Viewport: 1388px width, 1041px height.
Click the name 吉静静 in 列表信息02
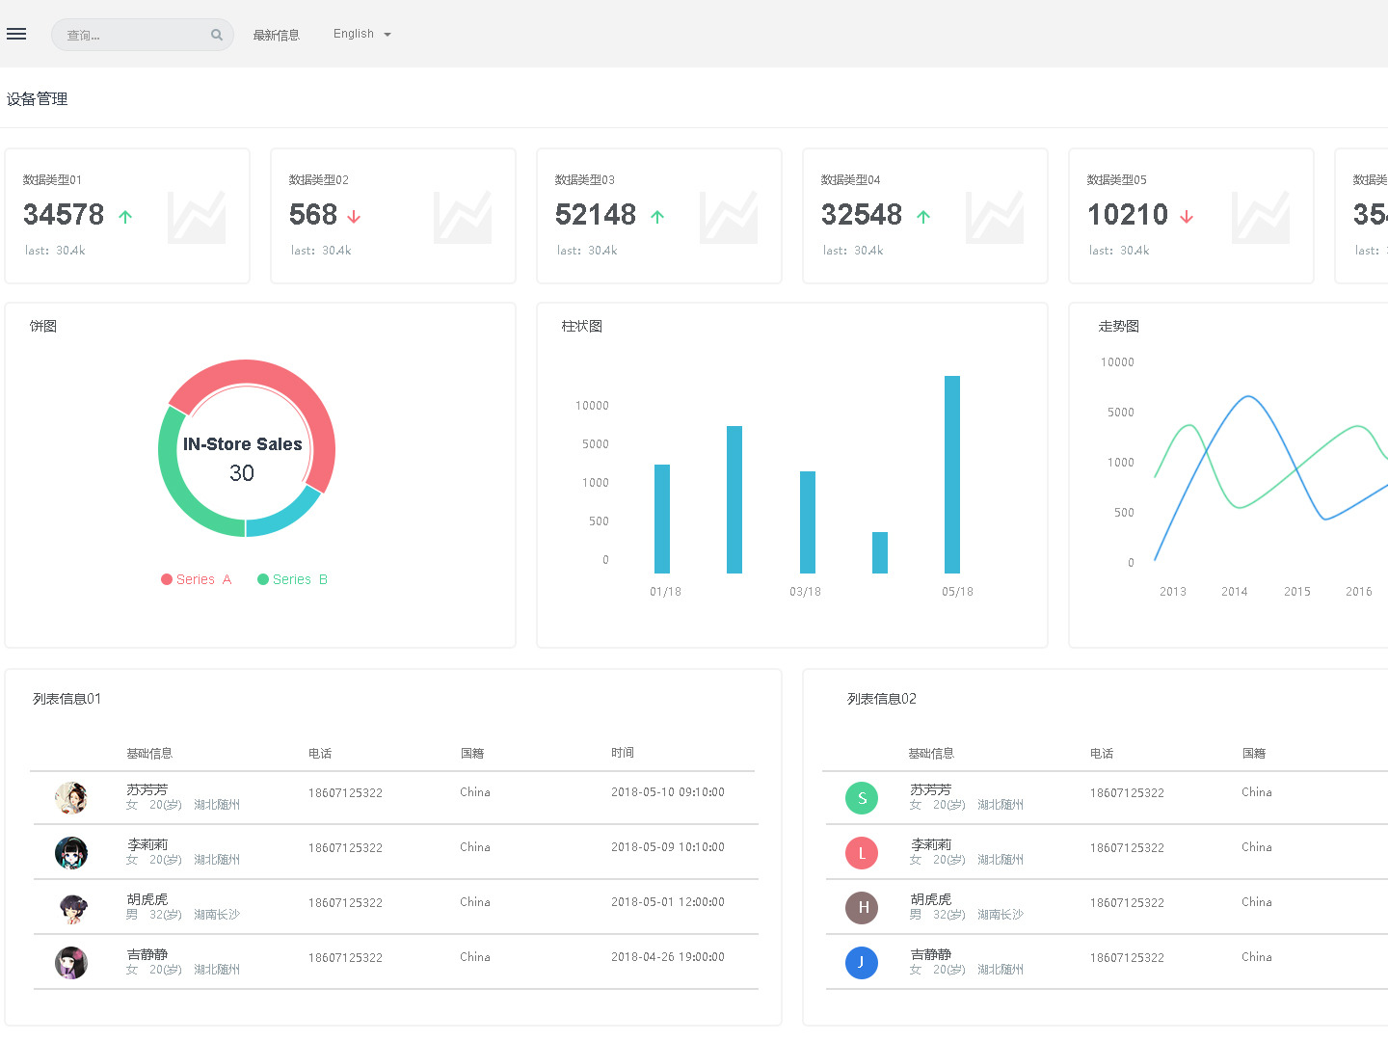[x=931, y=954]
